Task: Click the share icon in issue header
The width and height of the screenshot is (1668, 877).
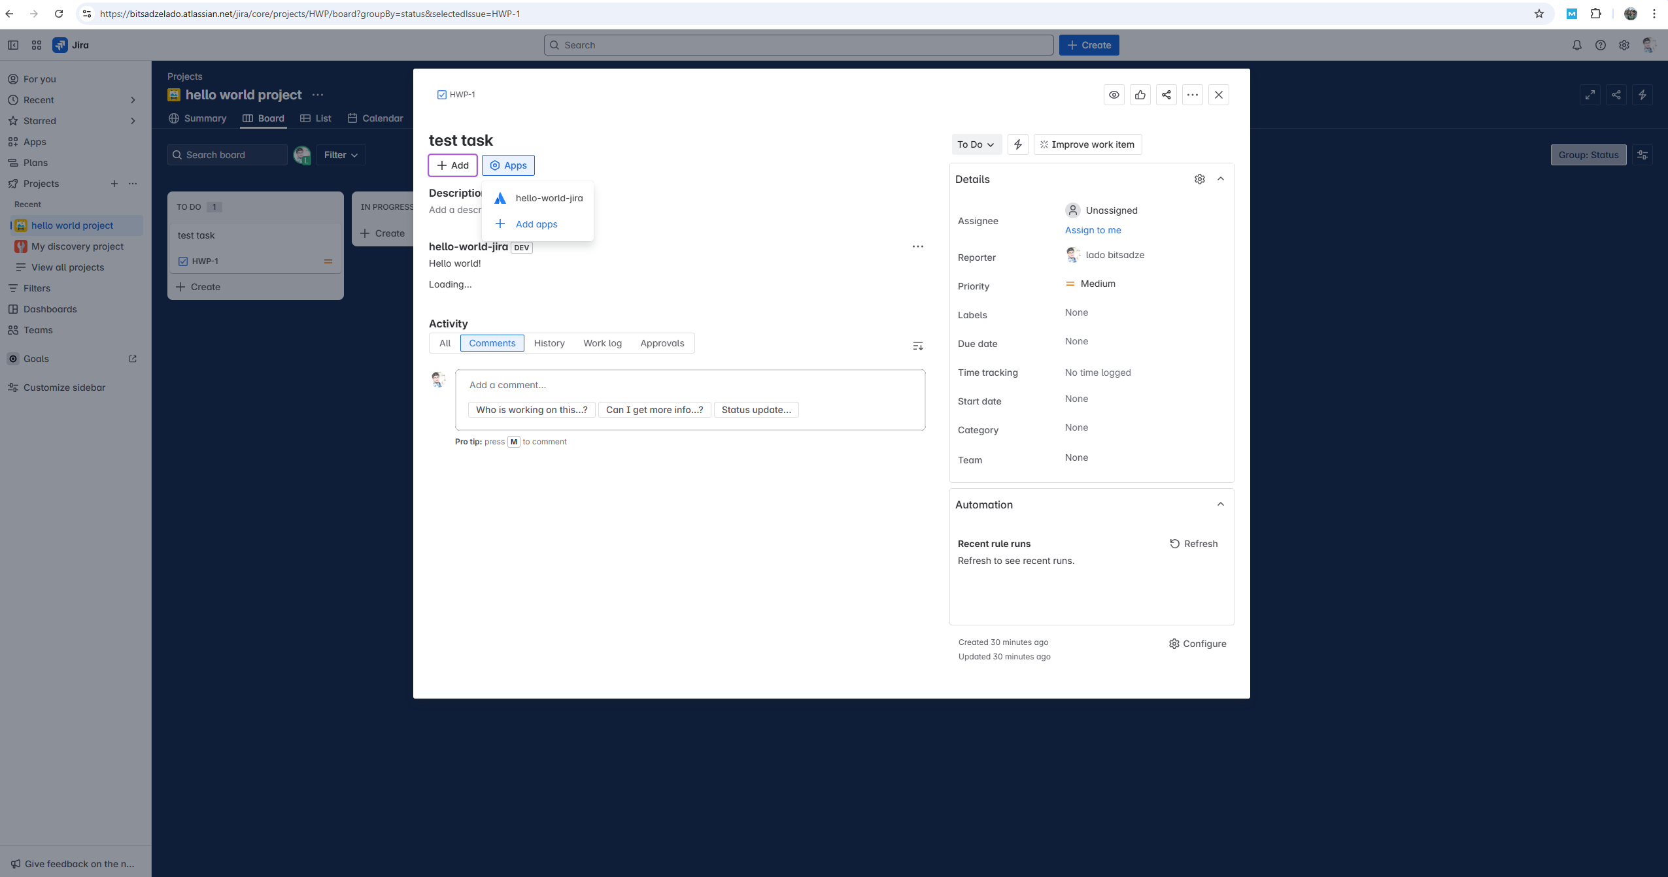Action: 1166,95
